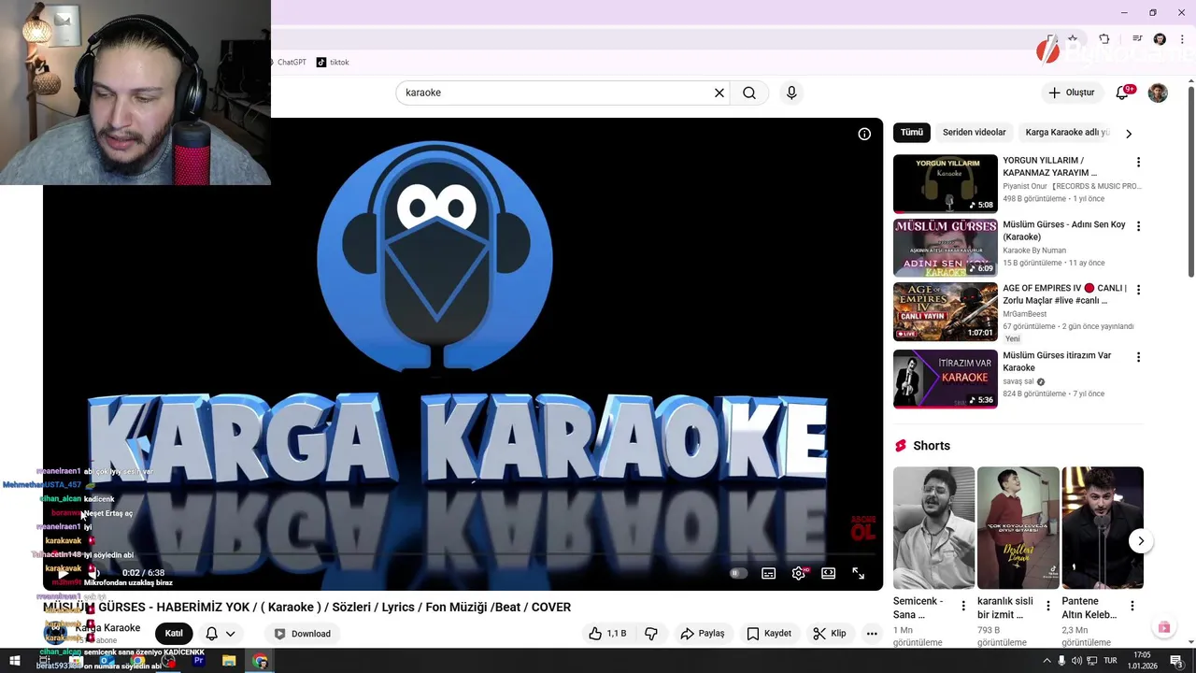The height and width of the screenshot is (673, 1196).
Task: Select the Tümü filter chip
Action: (912, 133)
